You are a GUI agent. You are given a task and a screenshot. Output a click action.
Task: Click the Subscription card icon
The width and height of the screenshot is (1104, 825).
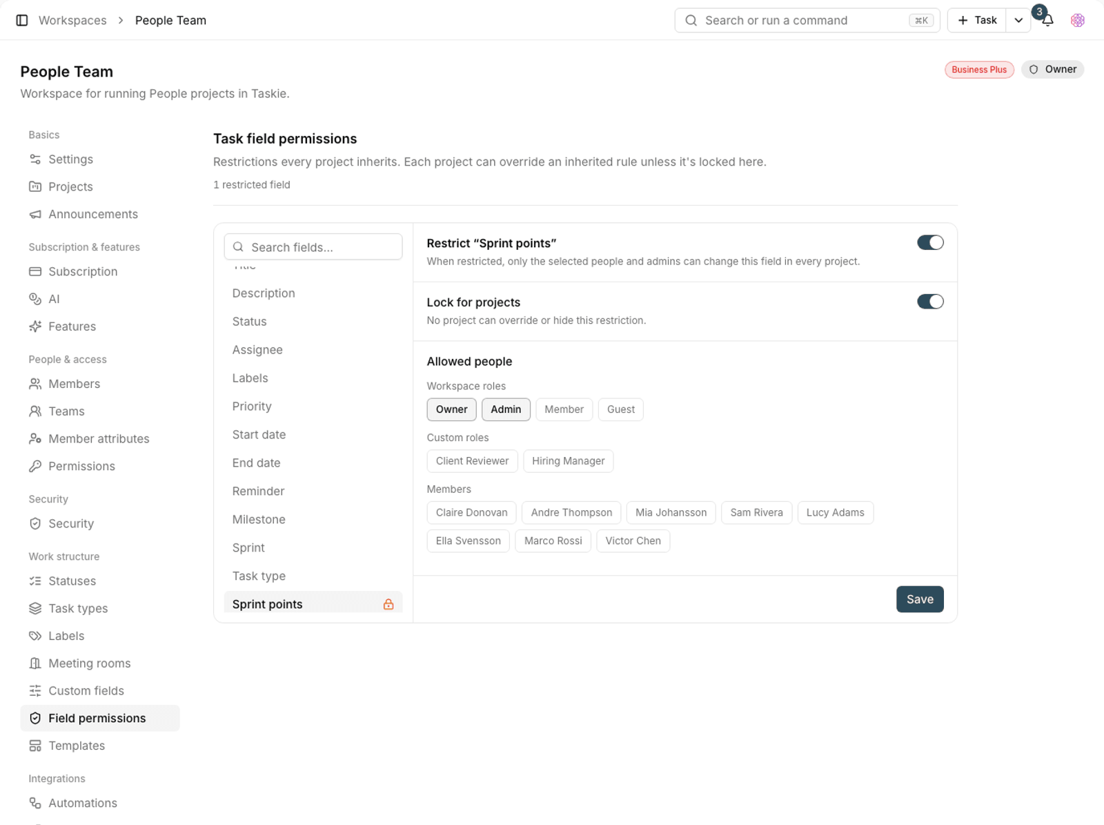tap(35, 271)
